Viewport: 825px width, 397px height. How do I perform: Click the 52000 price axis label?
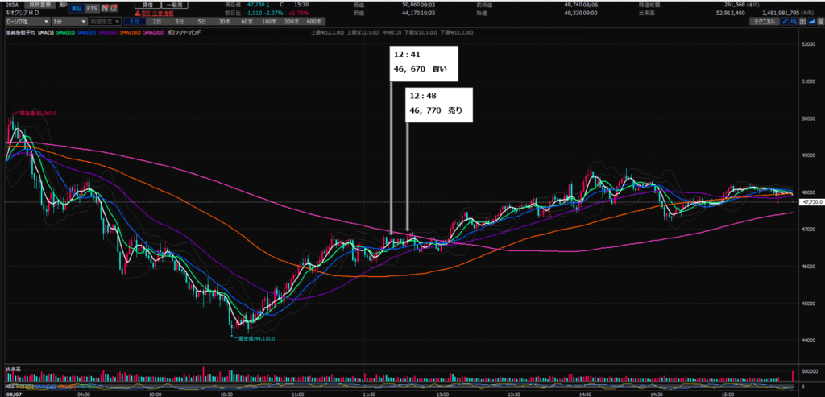(807, 45)
